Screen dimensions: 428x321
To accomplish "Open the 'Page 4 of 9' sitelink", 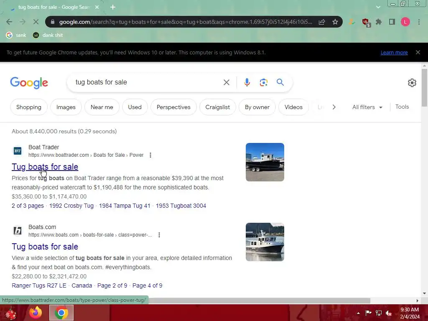I will coord(148,285).
